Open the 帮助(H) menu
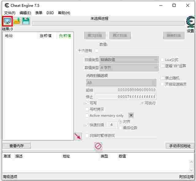The height and width of the screenshot is (181, 196). (x=64, y=13)
